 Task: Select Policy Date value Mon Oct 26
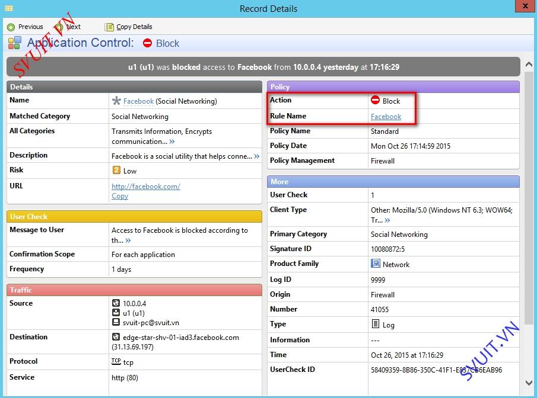pyautogui.click(x=411, y=146)
